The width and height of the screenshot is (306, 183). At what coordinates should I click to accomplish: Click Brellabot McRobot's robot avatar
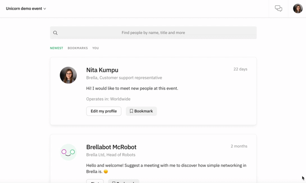pos(68,152)
